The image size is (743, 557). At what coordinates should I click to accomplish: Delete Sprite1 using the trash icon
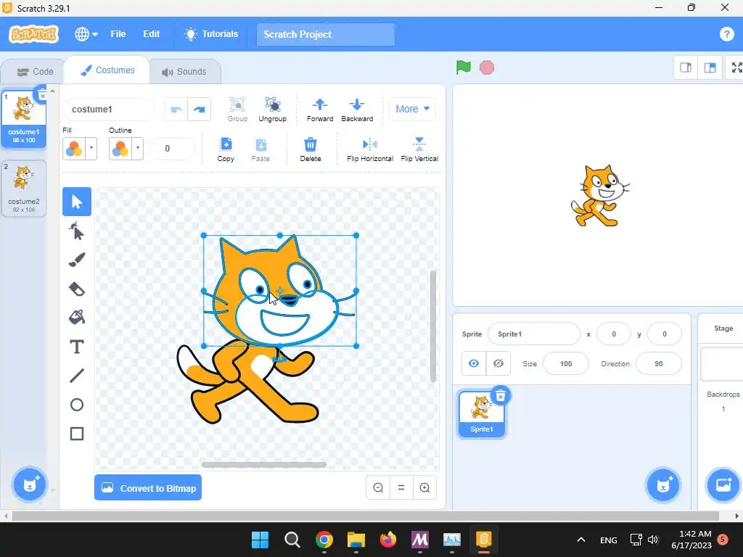coord(501,397)
